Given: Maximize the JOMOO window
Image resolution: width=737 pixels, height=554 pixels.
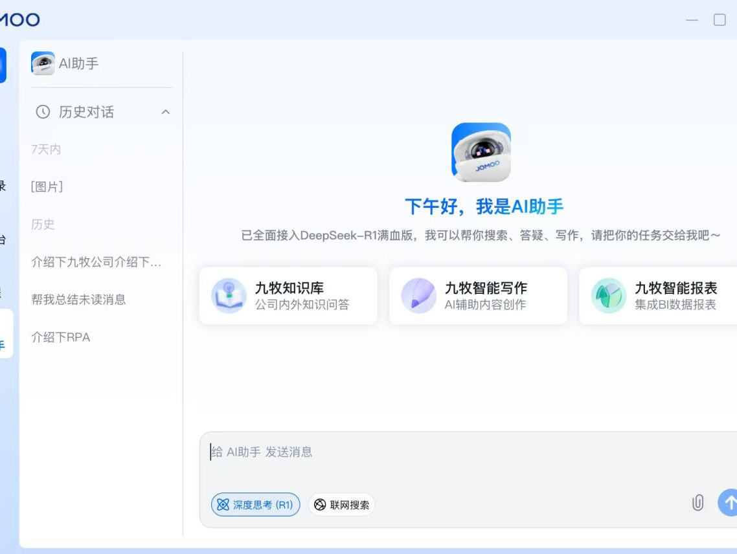Looking at the screenshot, I should click(x=720, y=19).
